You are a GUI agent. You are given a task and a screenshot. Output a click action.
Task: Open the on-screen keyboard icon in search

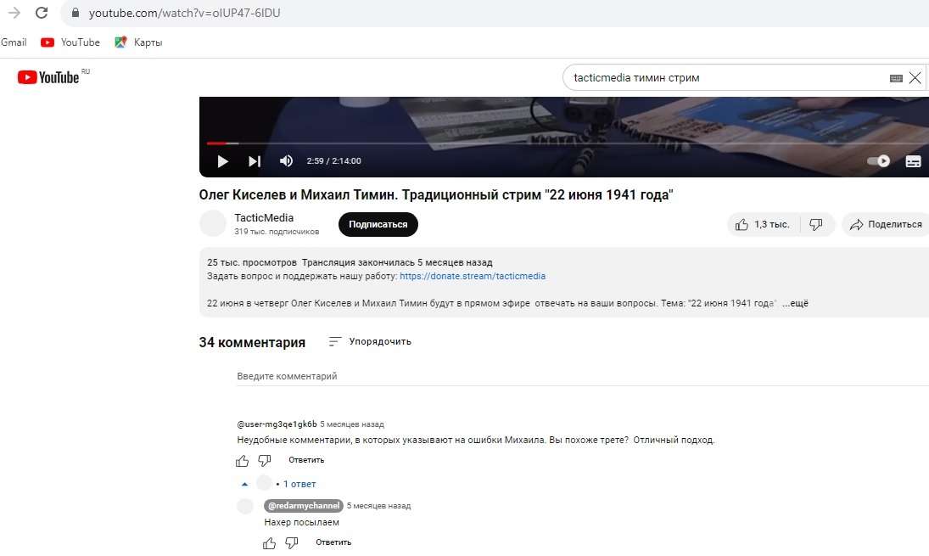(896, 78)
